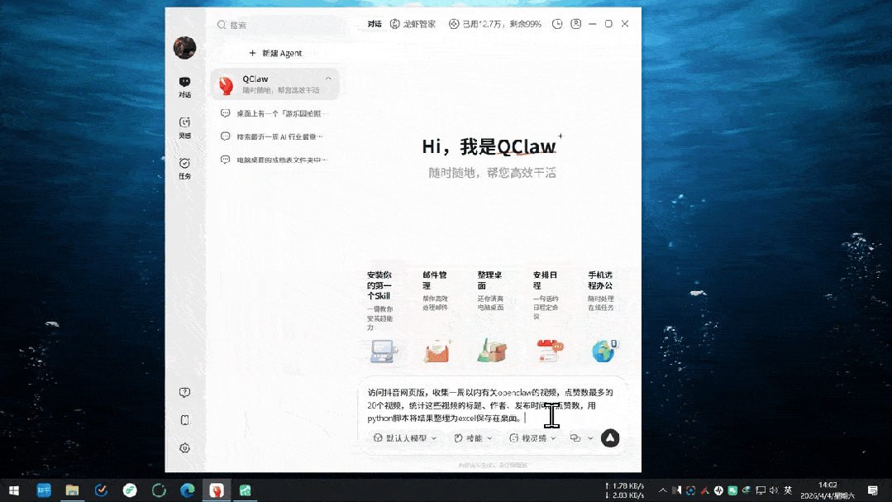892x502 pixels.
Task: Click the 新建 Agent button
Action: [x=275, y=53]
